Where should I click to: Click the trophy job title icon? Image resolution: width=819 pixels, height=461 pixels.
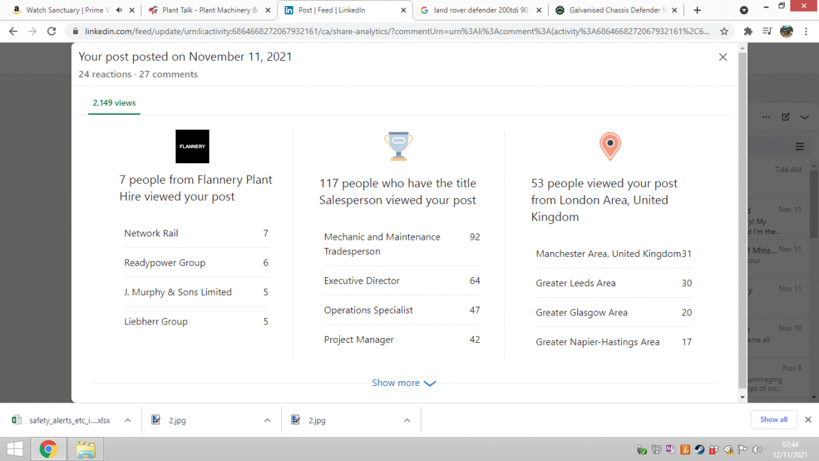click(x=399, y=147)
